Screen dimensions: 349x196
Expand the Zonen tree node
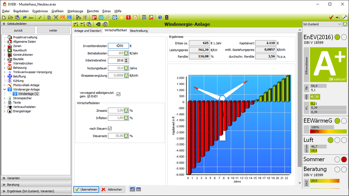click(4, 46)
